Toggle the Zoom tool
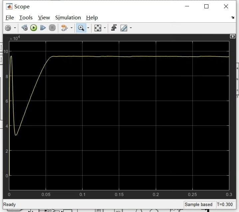This screenshot has height=212, width=239. (x=81, y=28)
